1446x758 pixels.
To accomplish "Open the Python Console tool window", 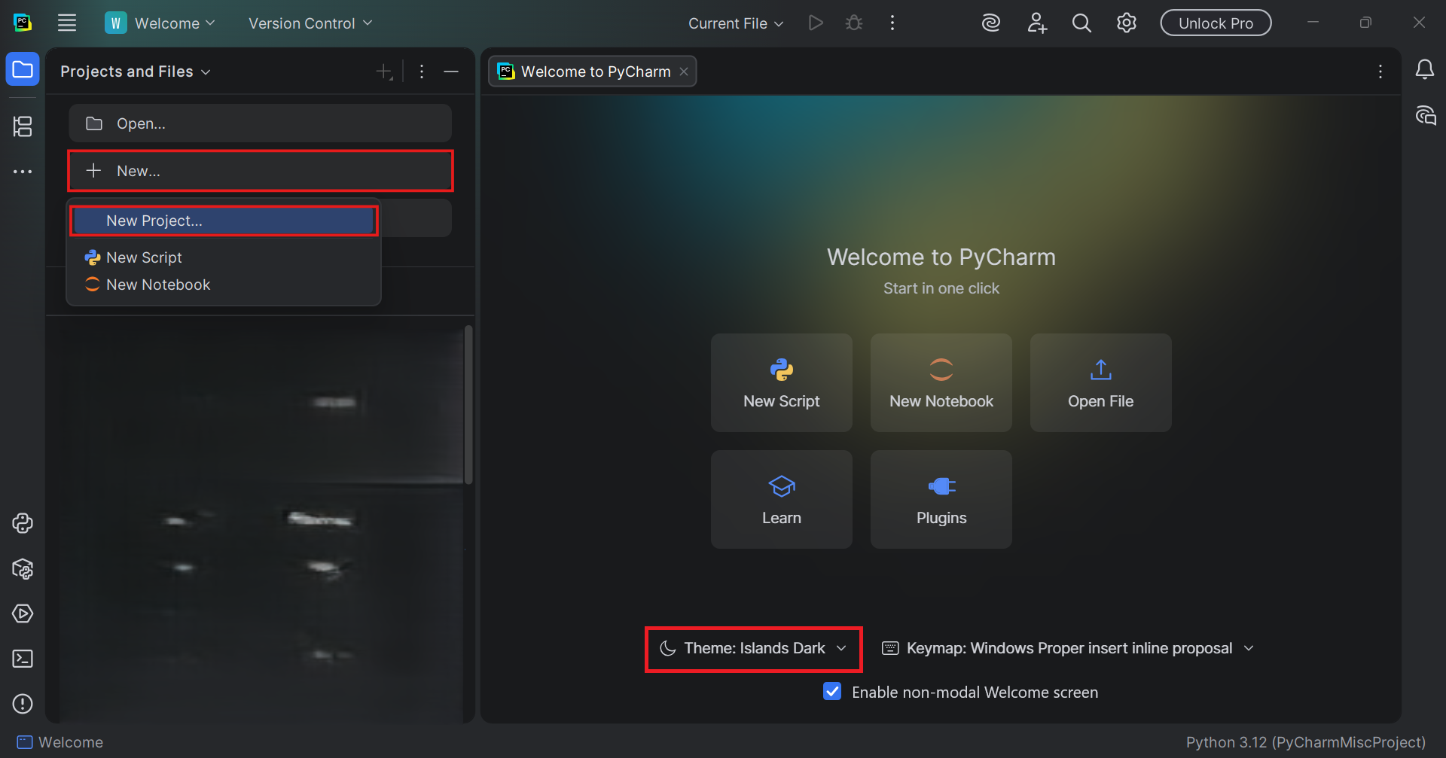I will pyautogui.click(x=23, y=523).
